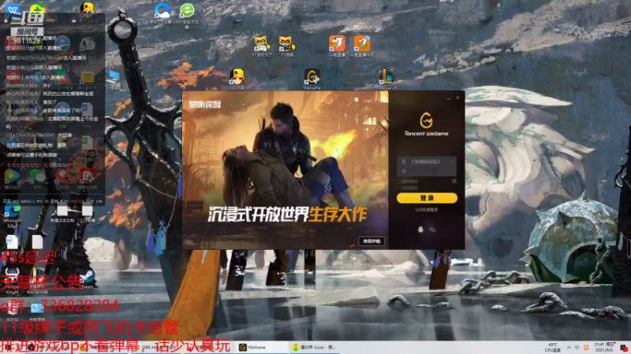Open the 360安全浏览器 desktop shortcut
The height and width of the screenshot is (354, 631).
click(187, 14)
